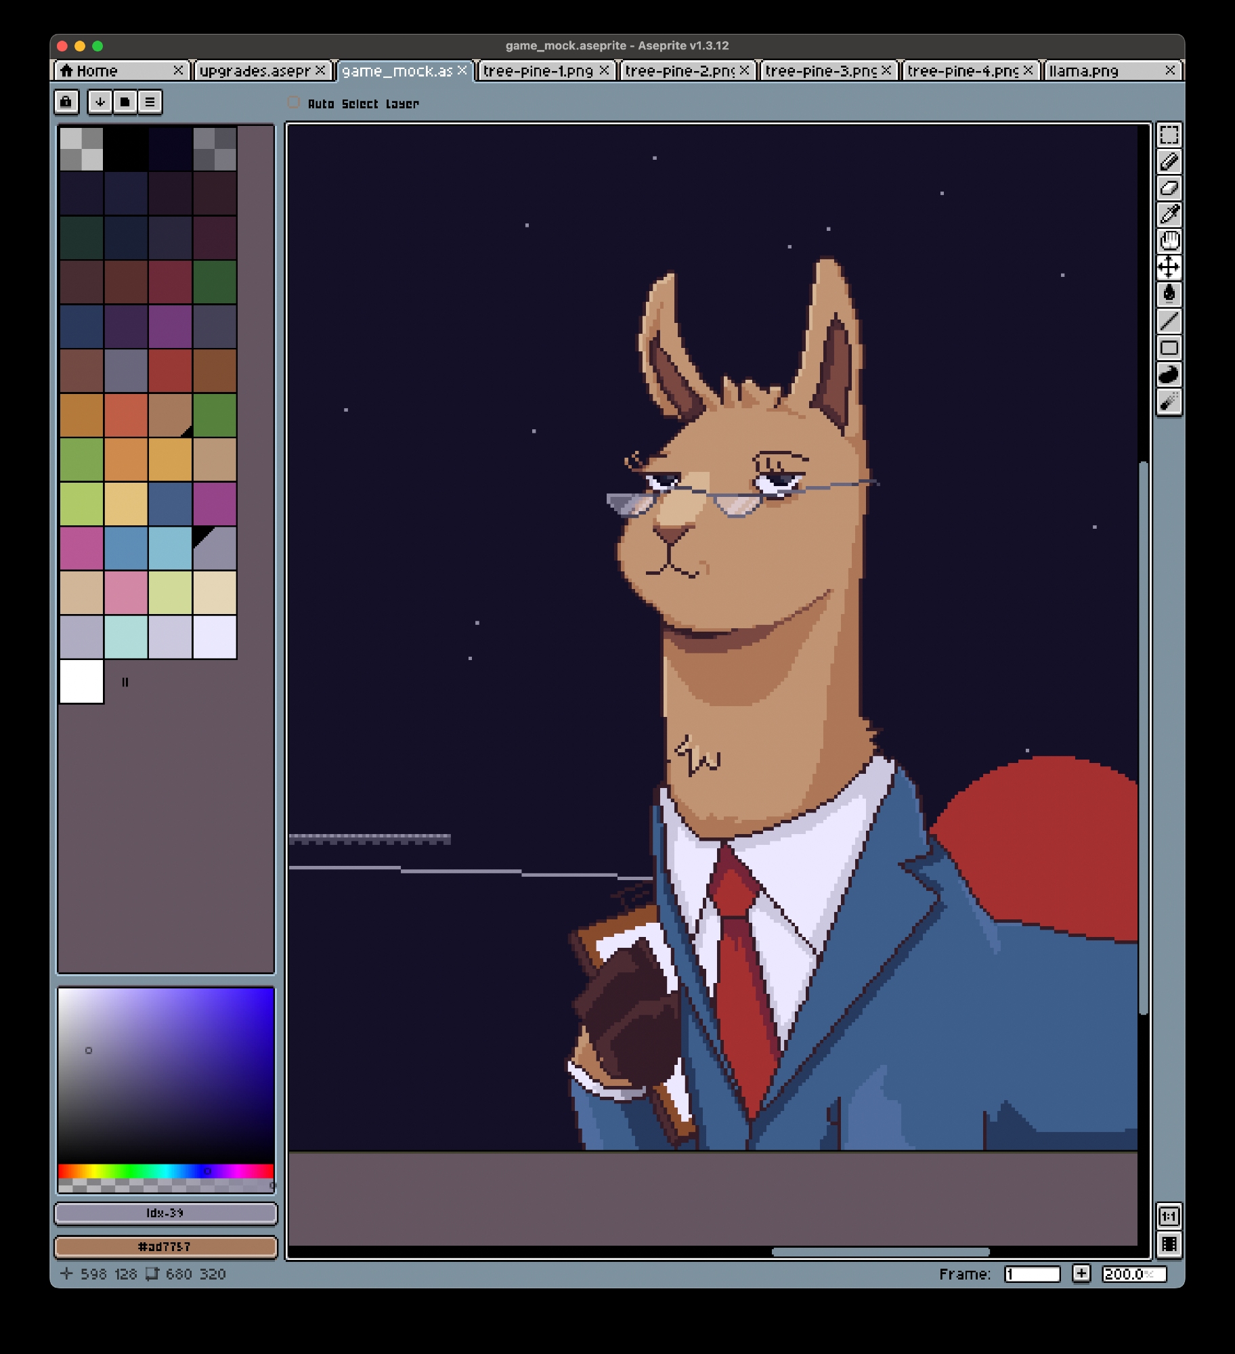Switch to the Line tool
The image size is (1235, 1354).
click(x=1169, y=321)
